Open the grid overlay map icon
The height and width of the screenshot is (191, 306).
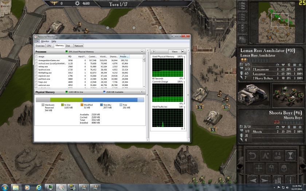[242, 39]
